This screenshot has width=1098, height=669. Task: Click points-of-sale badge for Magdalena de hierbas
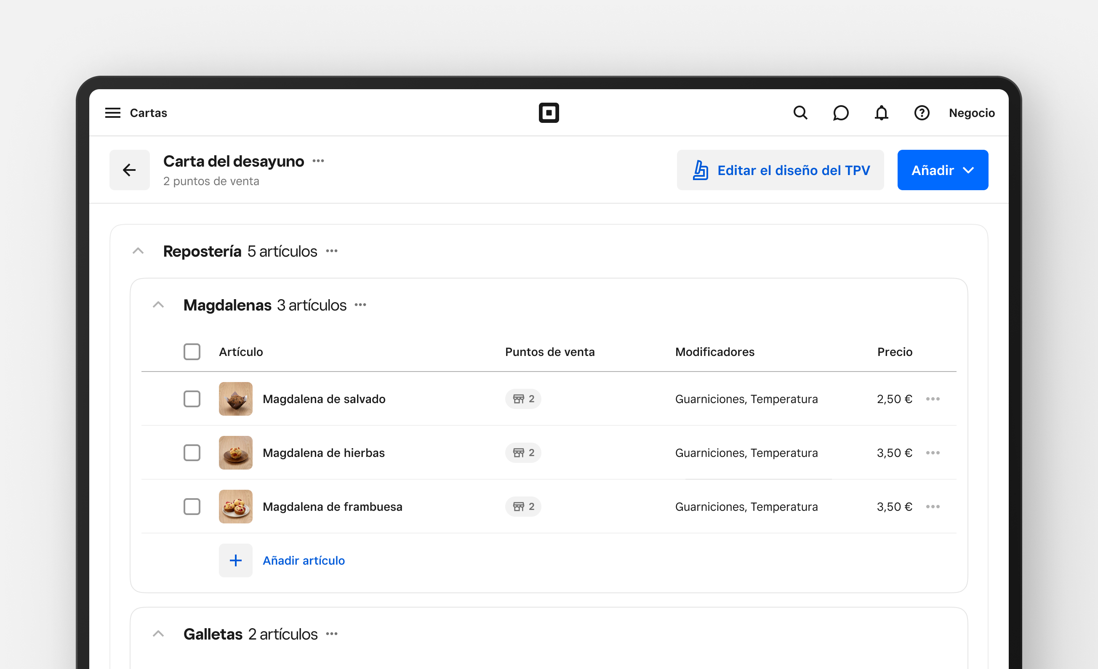pyautogui.click(x=523, y=453)
